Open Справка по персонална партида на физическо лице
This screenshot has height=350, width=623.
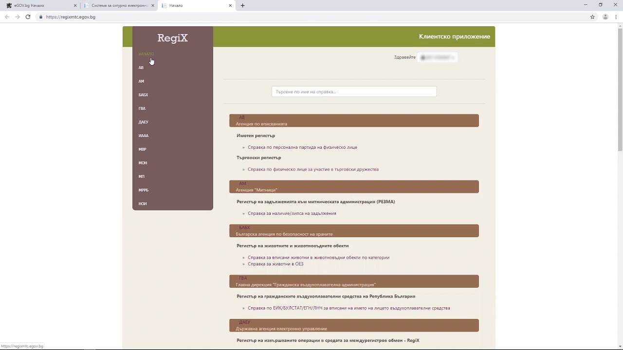pos(302,147)
